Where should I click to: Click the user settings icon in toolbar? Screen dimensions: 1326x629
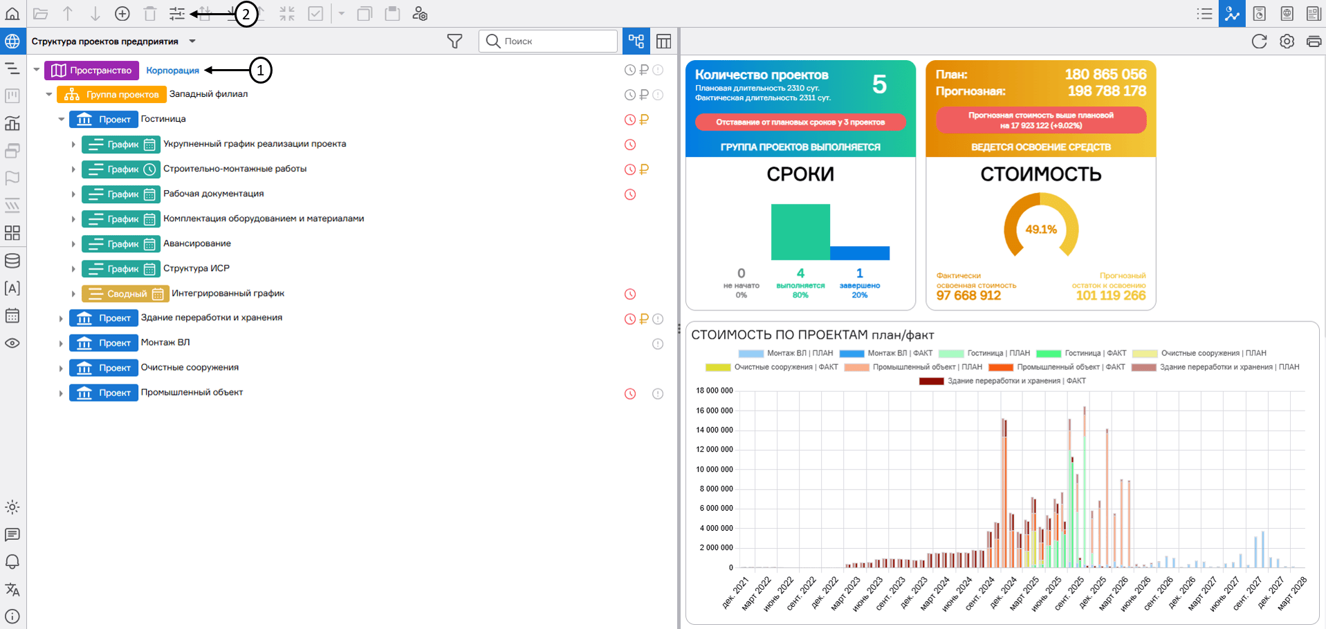point(420,14)
